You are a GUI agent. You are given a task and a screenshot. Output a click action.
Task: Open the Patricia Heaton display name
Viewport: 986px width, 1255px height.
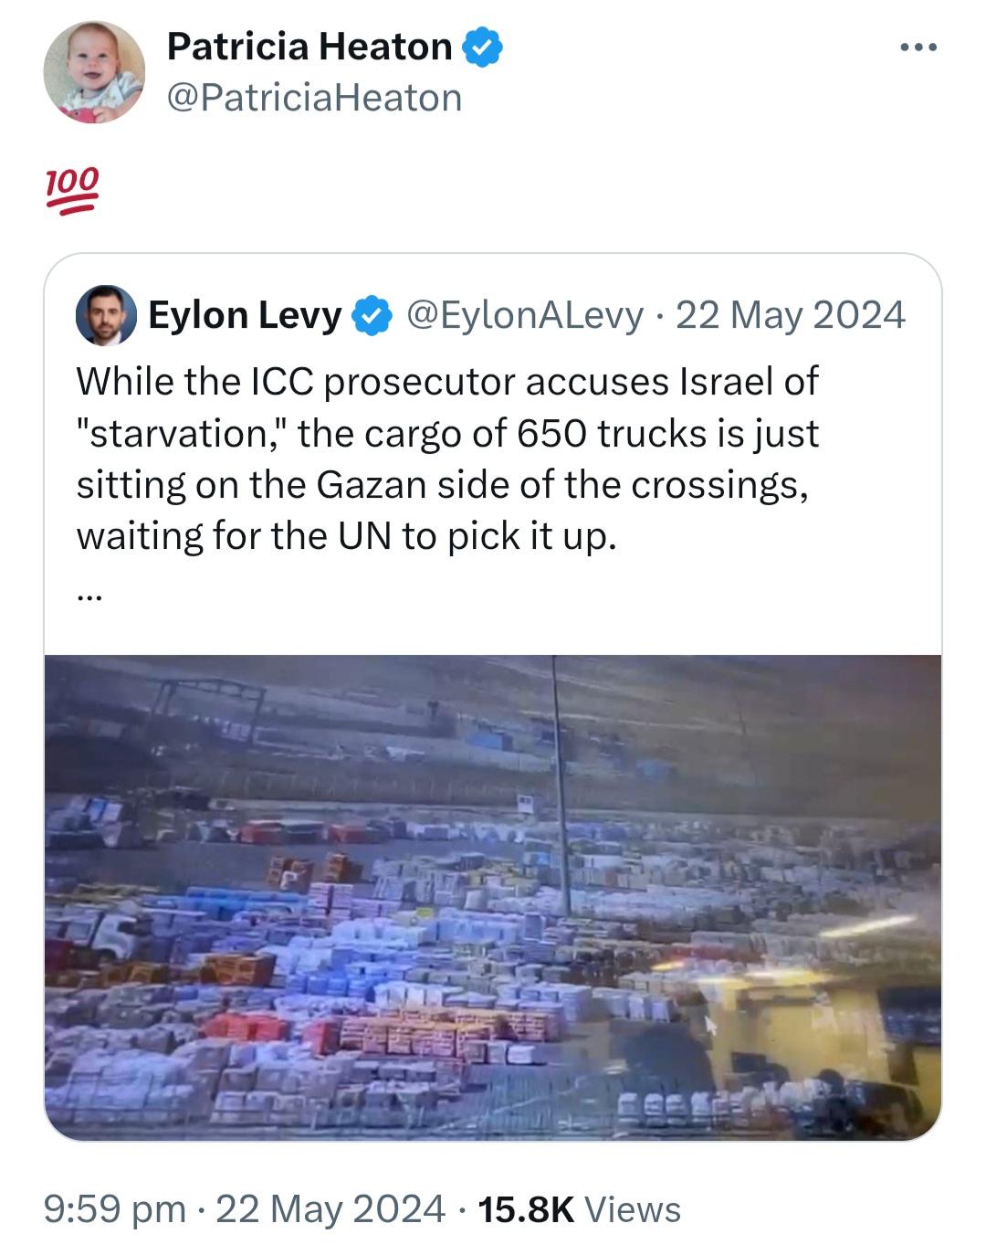pos(309,47)
